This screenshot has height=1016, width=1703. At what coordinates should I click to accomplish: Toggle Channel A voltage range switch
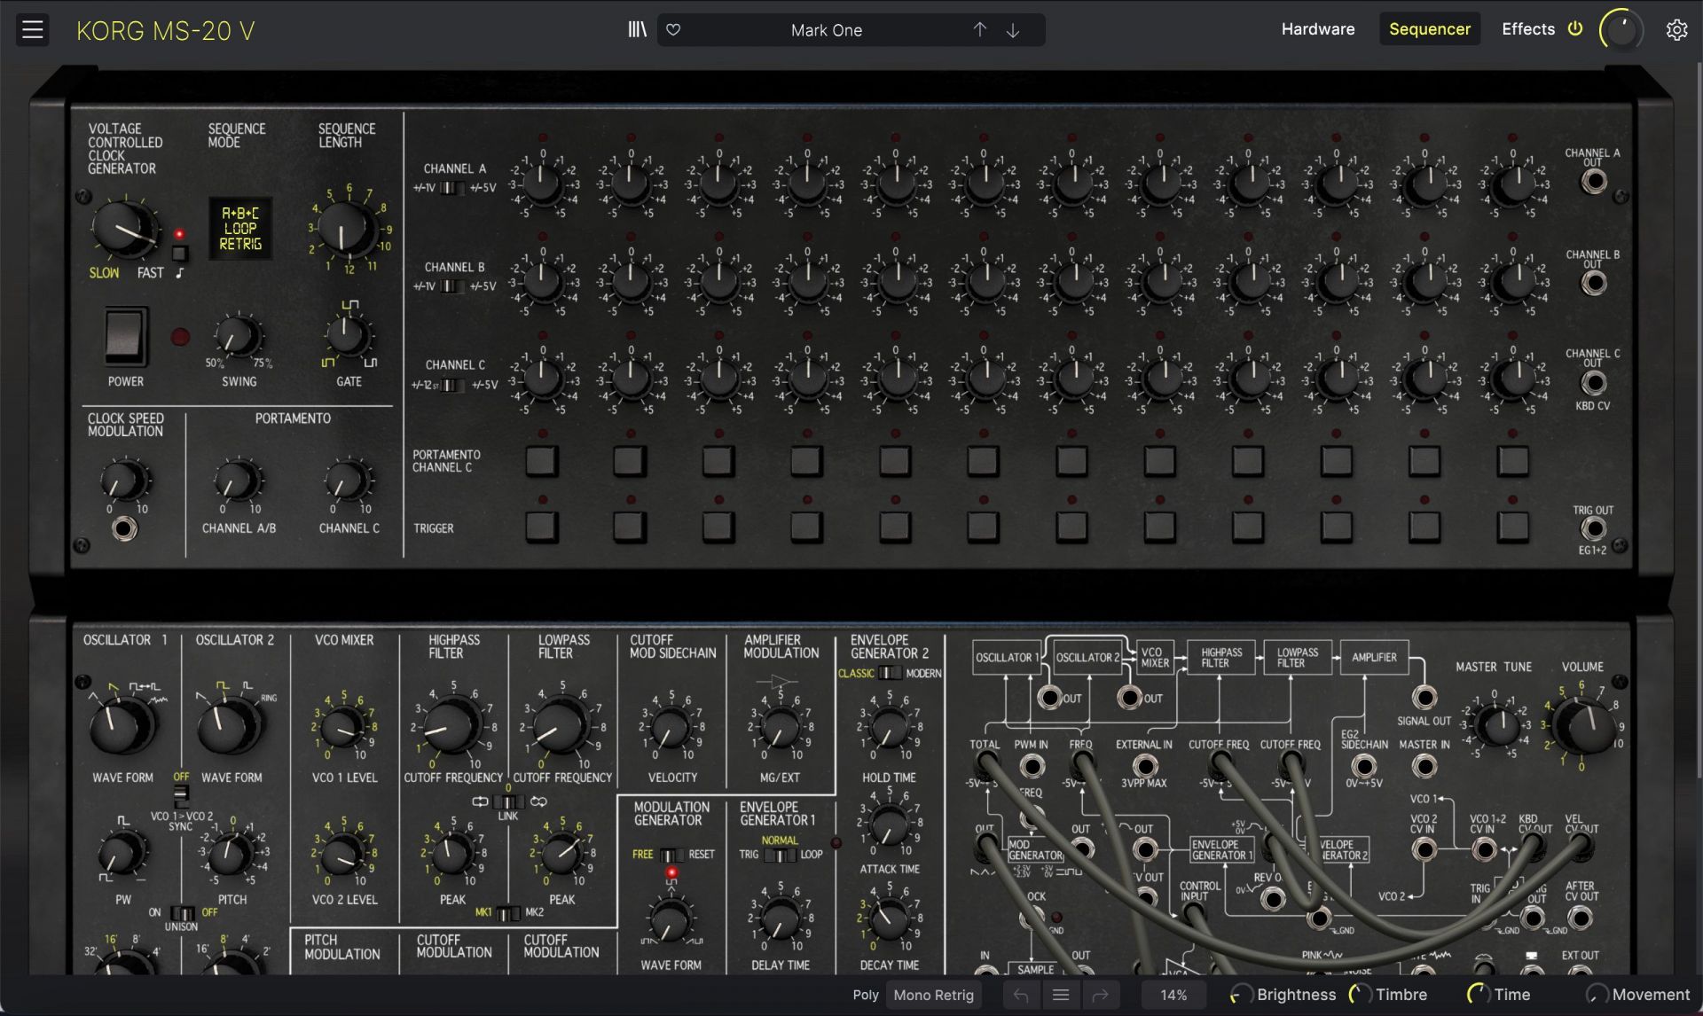coord(452,188)
